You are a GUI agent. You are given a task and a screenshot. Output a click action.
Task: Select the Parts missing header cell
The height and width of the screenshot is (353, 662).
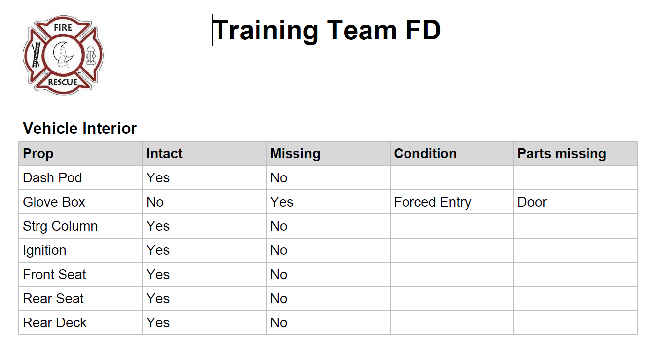click(576, 154)
